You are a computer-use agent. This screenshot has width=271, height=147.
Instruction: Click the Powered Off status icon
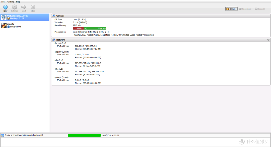(x=9, y=27)
